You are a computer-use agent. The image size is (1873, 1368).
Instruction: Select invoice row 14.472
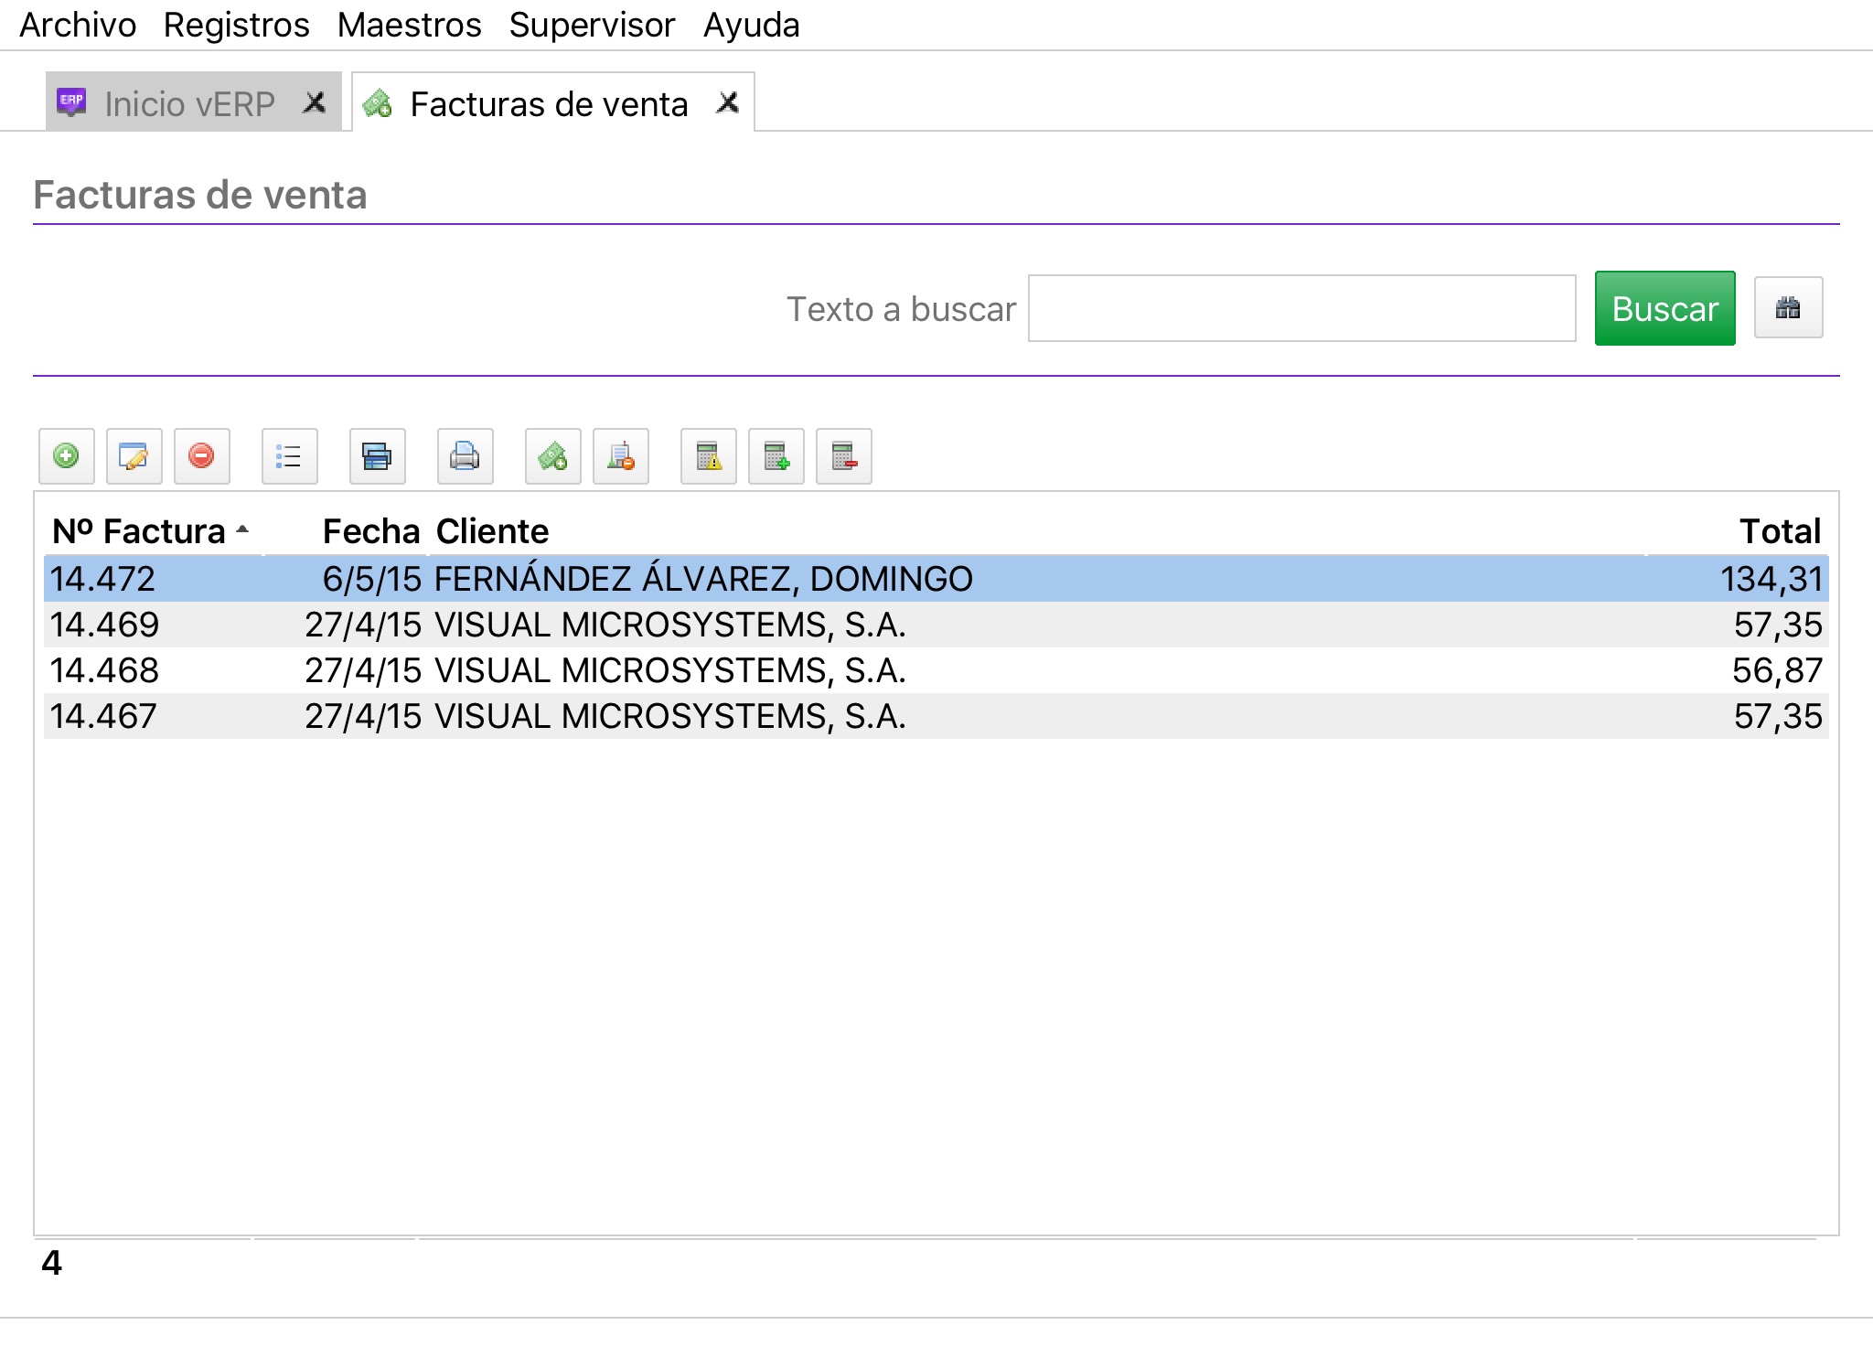pyautogui.click(x=936, y=579)
